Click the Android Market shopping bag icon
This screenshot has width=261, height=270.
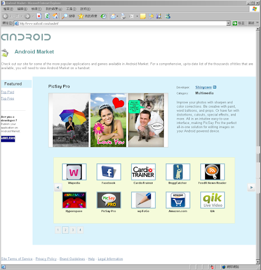(5, 53)
